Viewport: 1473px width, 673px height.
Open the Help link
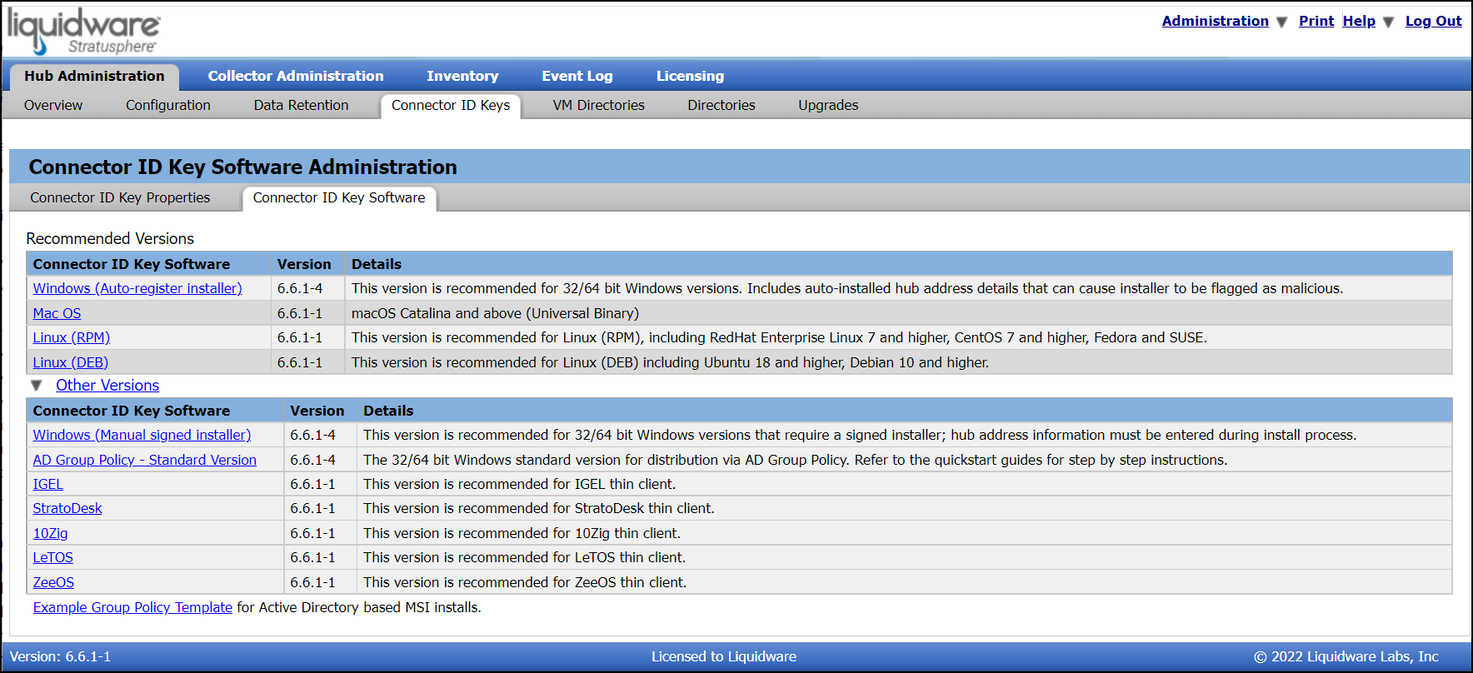(x=1359, y=21)
